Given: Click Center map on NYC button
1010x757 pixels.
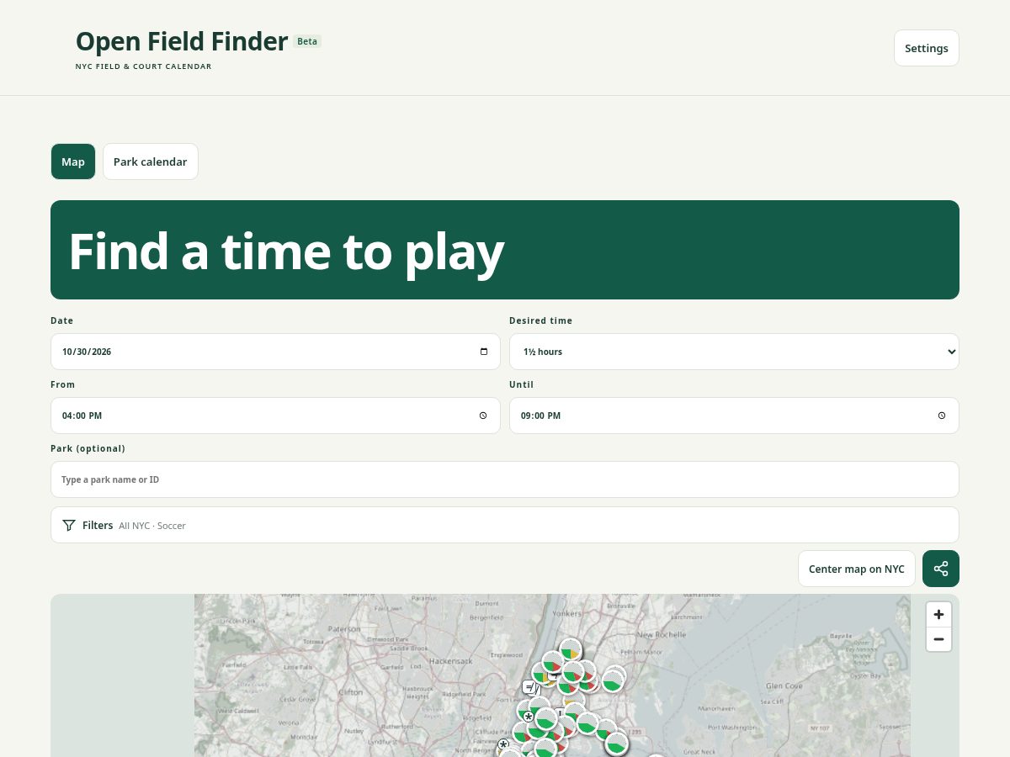Looking at the screenshot, I should coord(857,569).
